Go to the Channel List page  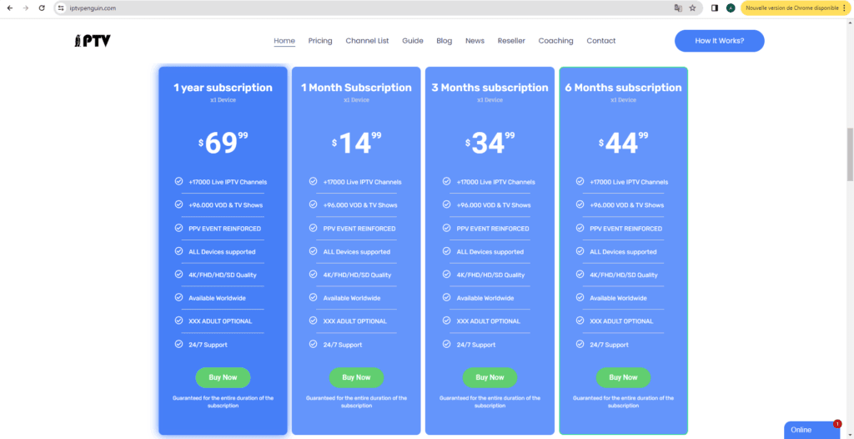pos(367,41)
